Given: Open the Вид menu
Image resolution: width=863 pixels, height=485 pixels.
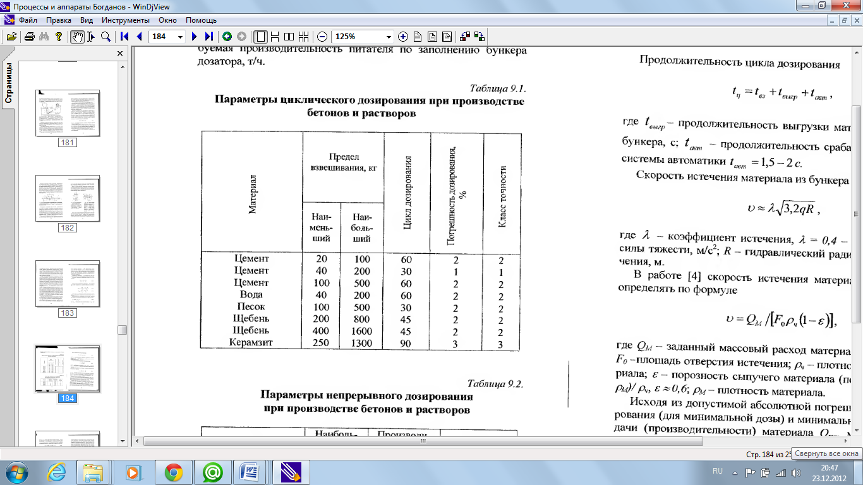Looking at the screenshot, I should point(87,20).
